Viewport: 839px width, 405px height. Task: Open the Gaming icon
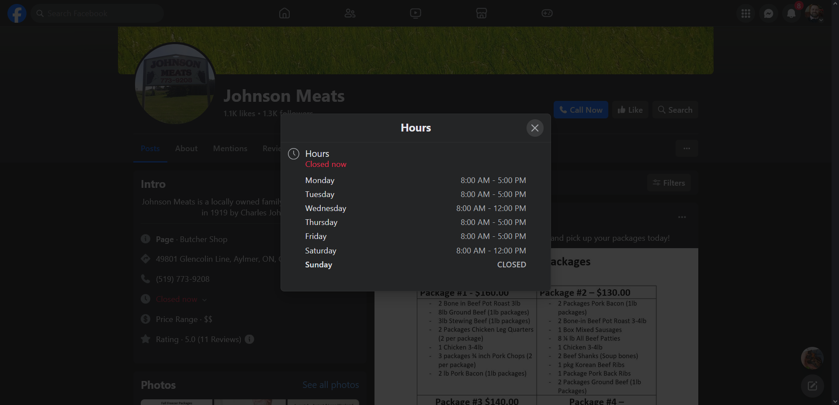[547, 13]
